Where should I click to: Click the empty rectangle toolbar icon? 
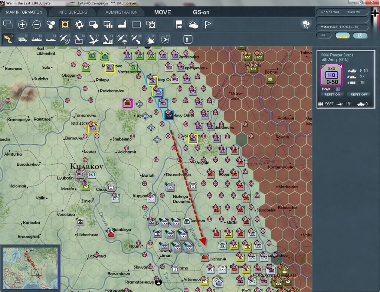(136, 24)
